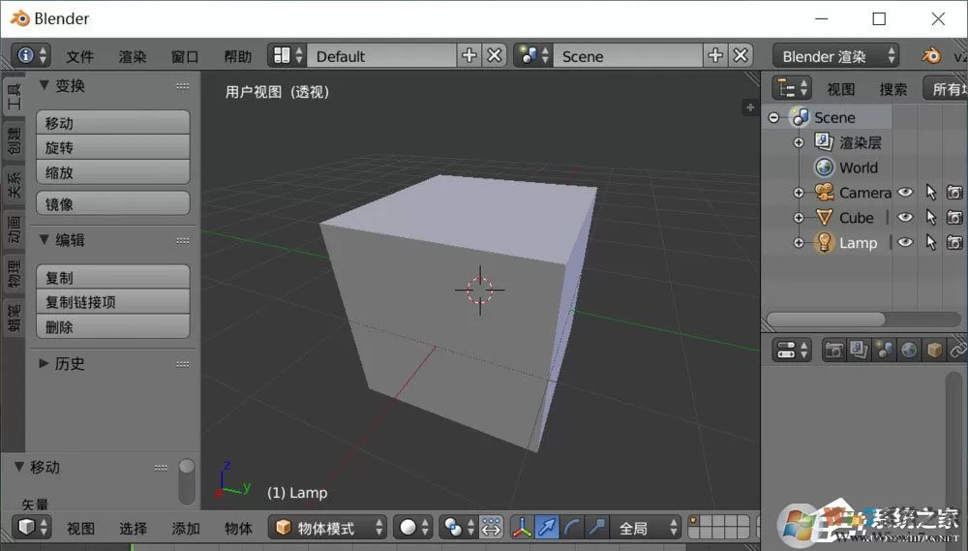The image size is (968, 551).
Task: Click the 复制链接项 button
Action: click(113, 301)
